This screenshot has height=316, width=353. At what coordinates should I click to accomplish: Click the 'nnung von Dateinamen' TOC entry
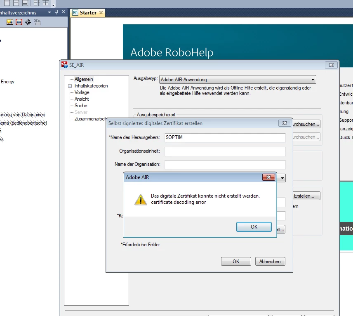click(23, 115)
